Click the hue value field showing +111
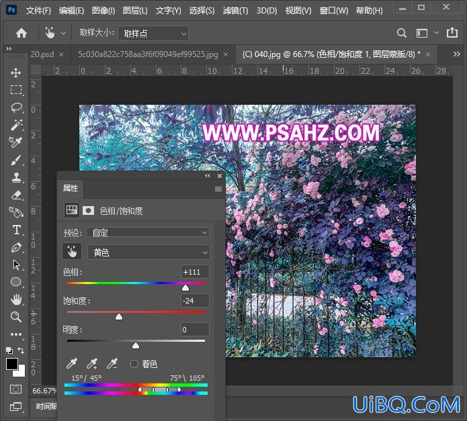The image size is (467, 421). 195,272
